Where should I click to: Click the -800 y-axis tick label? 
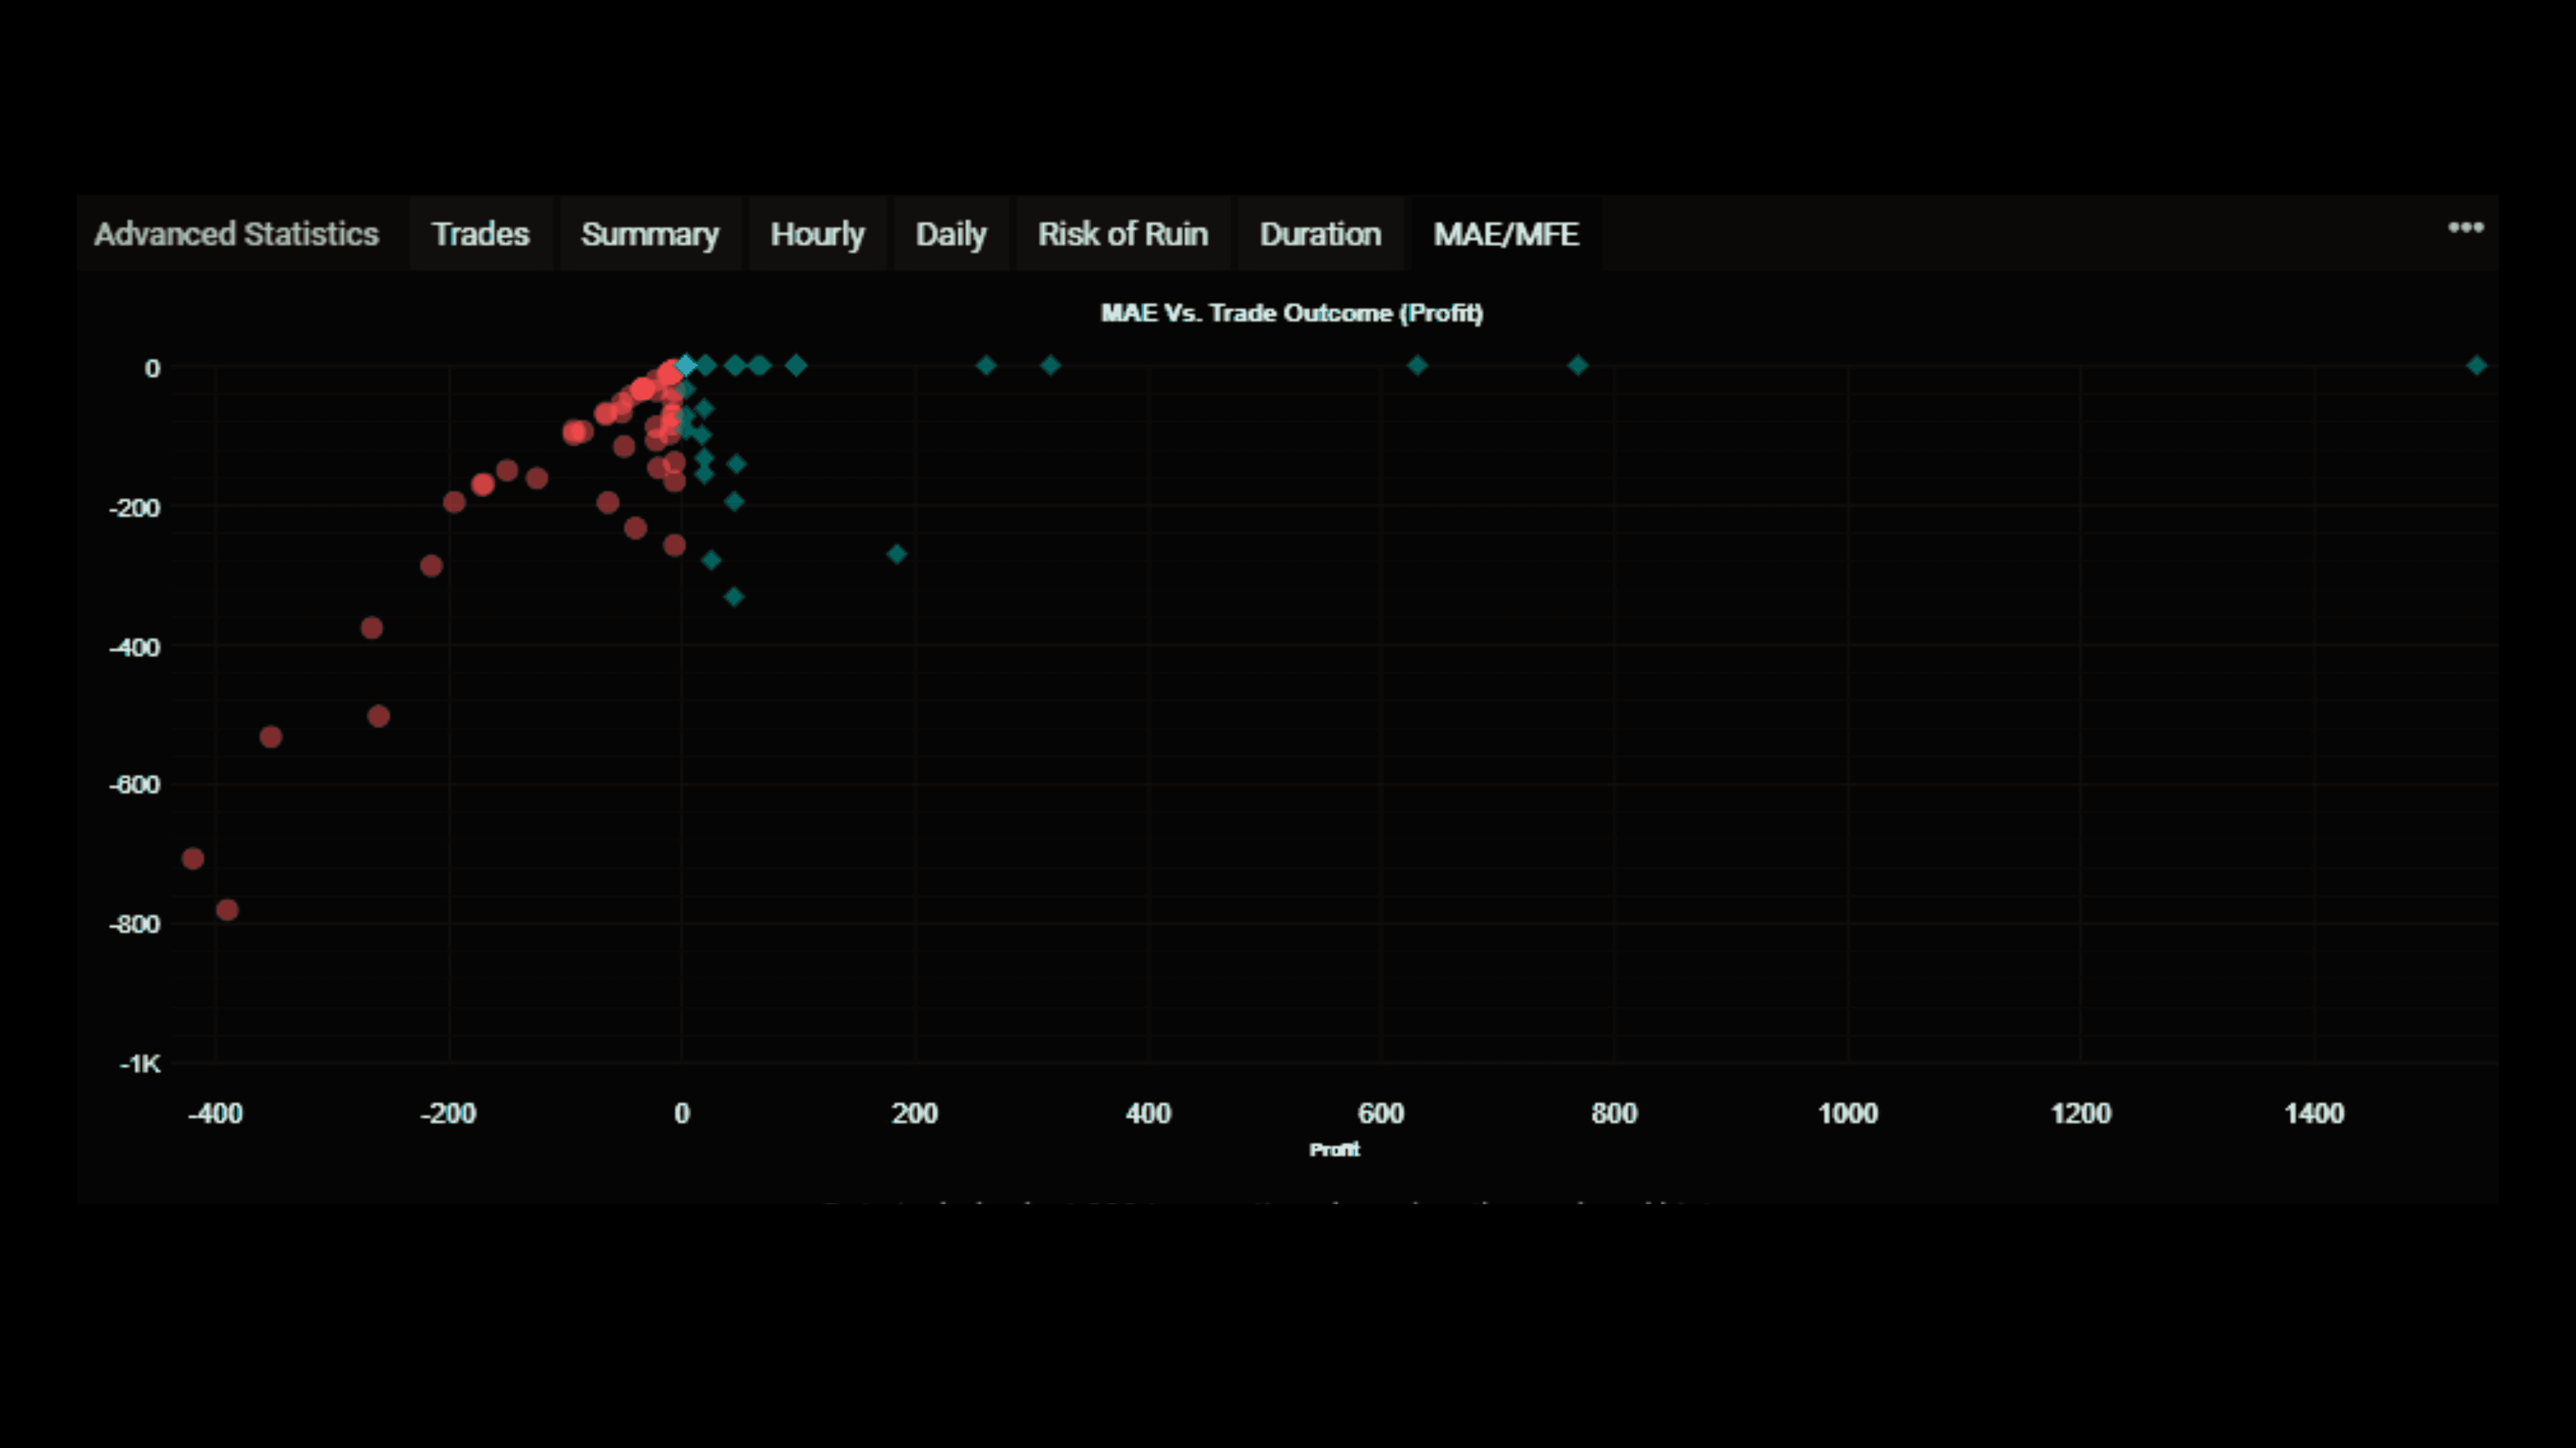(135, 925)
